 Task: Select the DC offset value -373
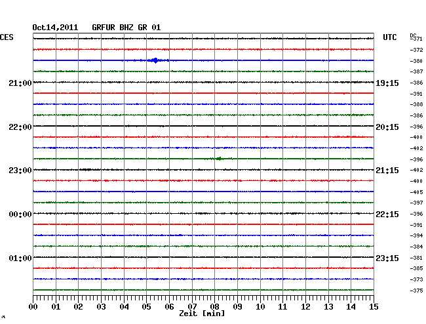coord(416,279)
